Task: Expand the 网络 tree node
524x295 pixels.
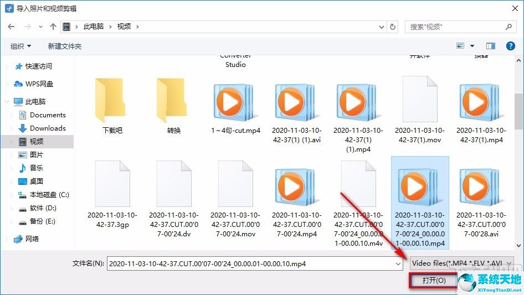Action: [7, 239]
